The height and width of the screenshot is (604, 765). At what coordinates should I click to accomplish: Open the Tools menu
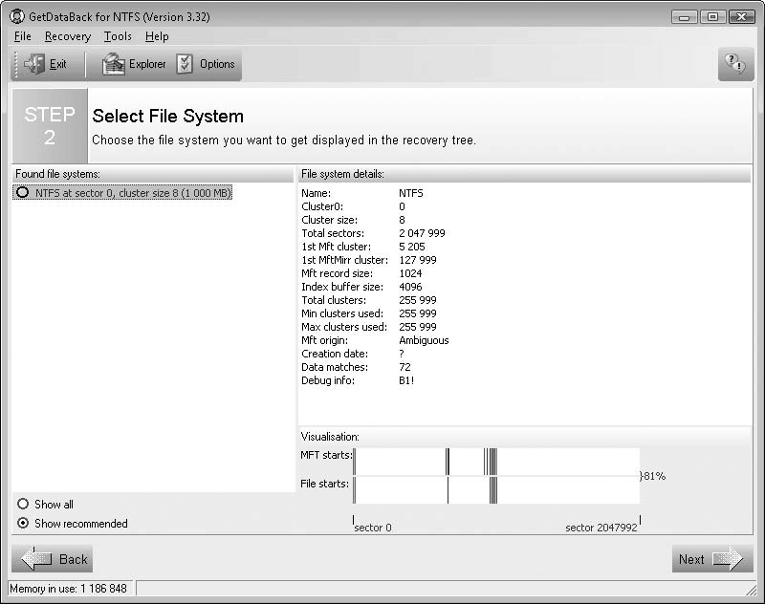coord(118,36)
